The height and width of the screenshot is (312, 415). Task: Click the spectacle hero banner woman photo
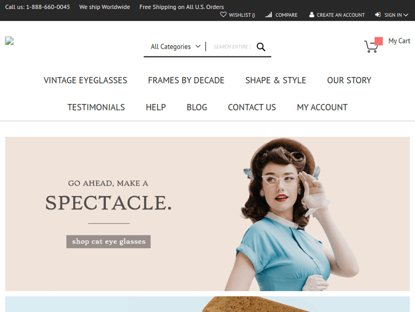click(291, 214)
